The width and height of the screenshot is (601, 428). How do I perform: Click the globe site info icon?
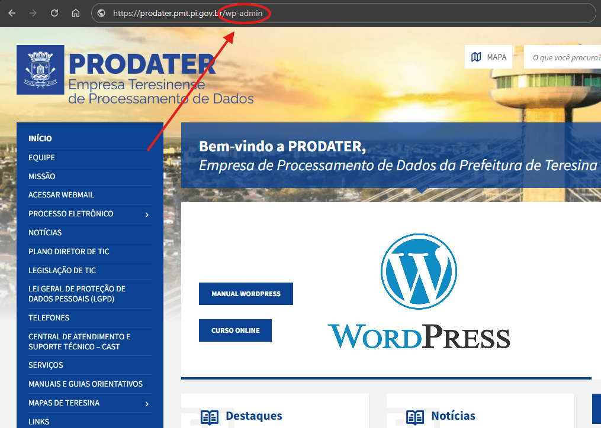click(101, 13)
